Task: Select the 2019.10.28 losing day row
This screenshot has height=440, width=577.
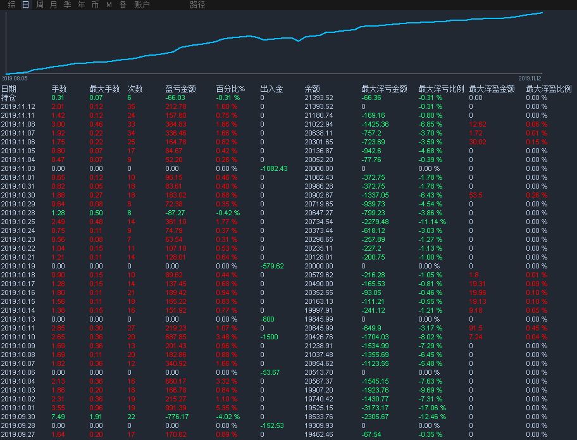Action: (x=18, y=213)
